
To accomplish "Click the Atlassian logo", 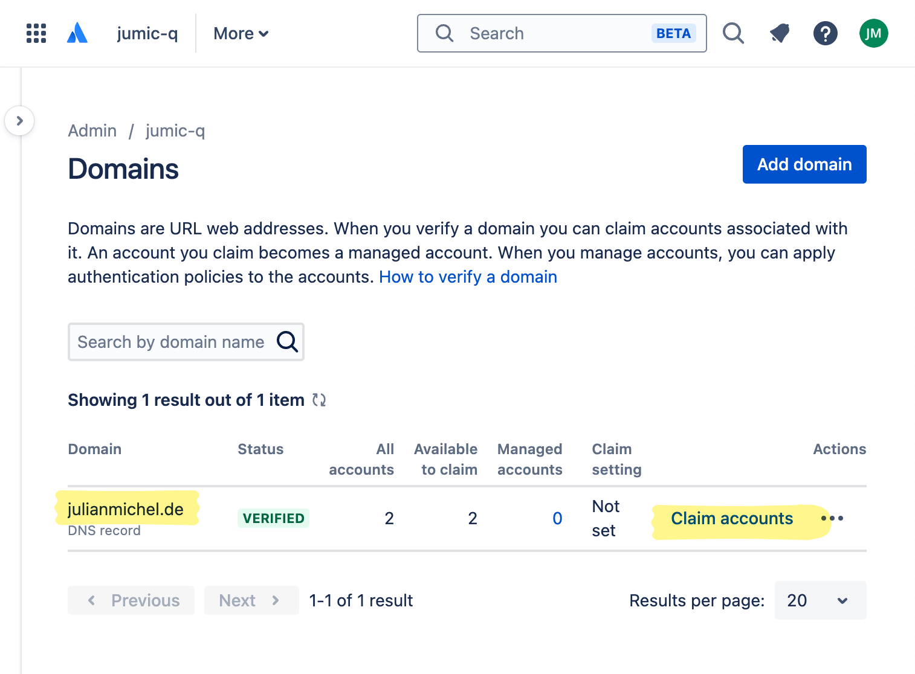I will point(77,33).
